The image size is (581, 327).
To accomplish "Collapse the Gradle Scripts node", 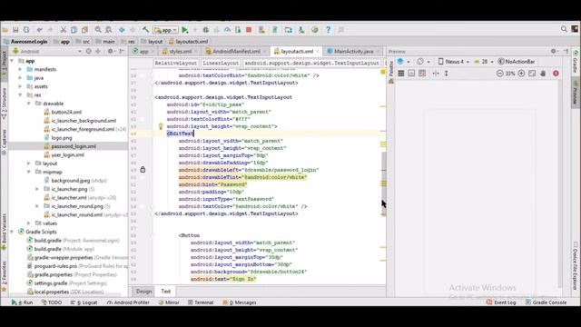I will tap(12, 232).
